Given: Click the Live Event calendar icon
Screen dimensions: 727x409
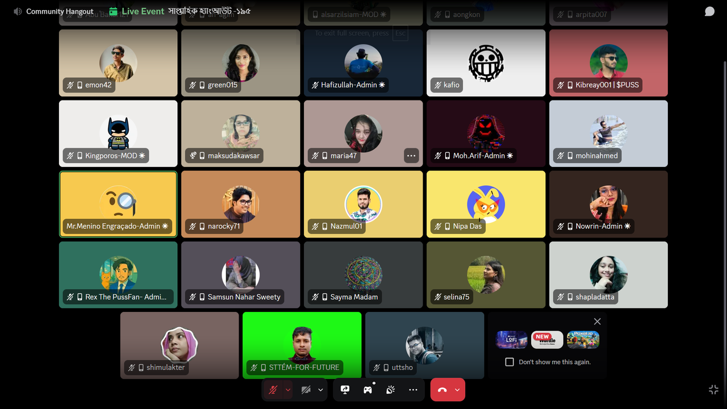Looking at the screenshot, I should coord(114,11).
